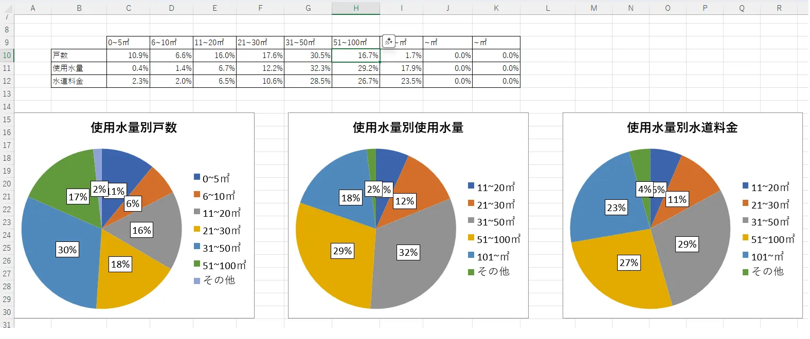Select header cell 0~5㎥ in the table

click(x=129, y=43)
